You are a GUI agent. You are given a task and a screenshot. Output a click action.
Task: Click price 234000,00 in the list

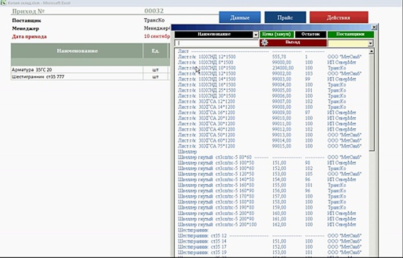[x=283, y=68]
